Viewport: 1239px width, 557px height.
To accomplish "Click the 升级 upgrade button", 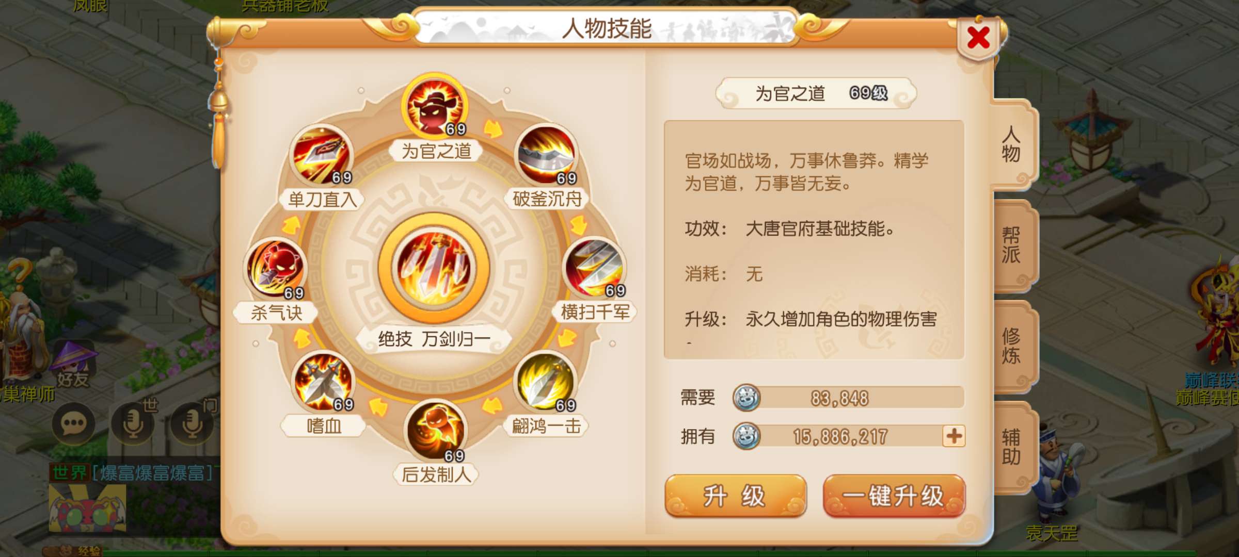I will pos(735,496).
